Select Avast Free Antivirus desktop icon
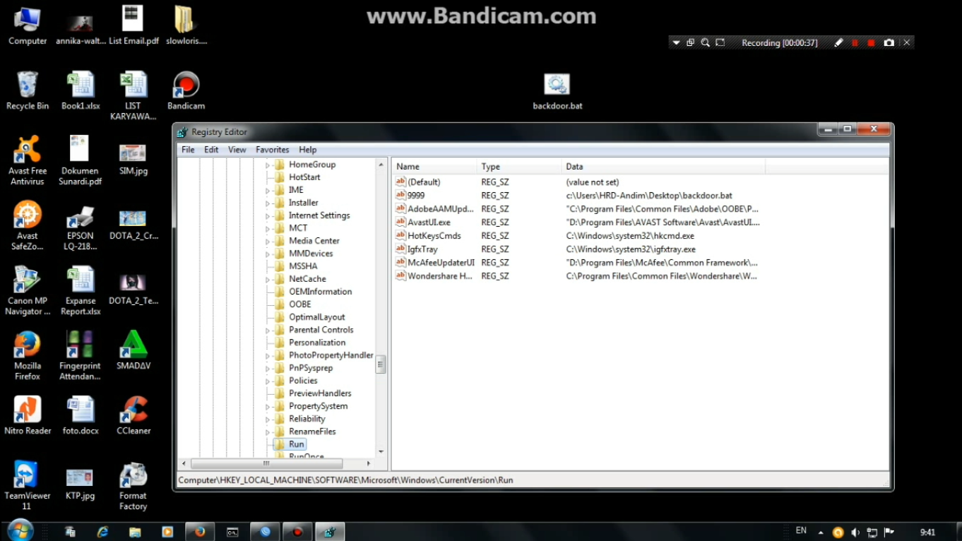Viewport: 962px width, 541px height. pos(28,160)
